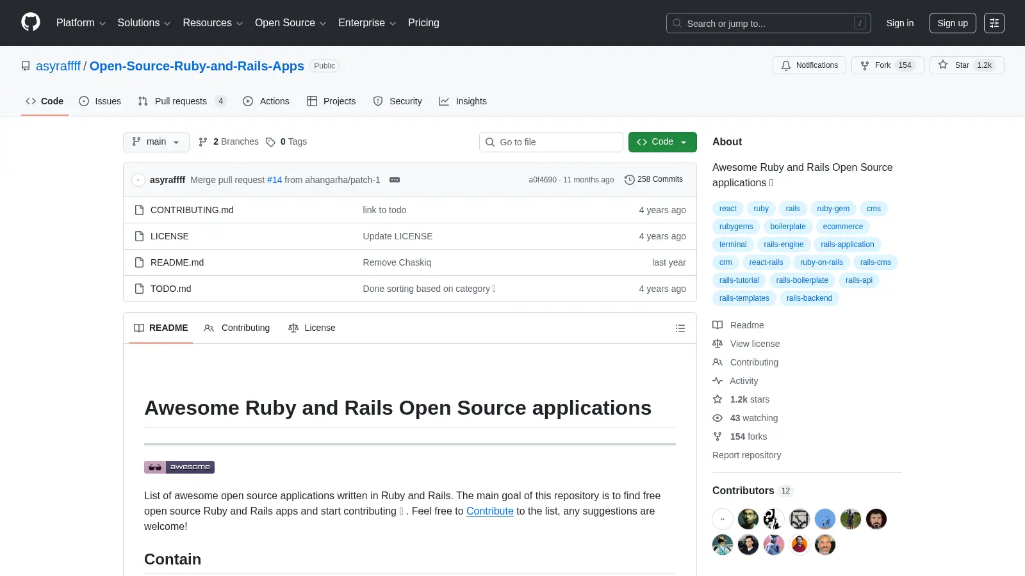Open the react topic tag

pos(728,209)
